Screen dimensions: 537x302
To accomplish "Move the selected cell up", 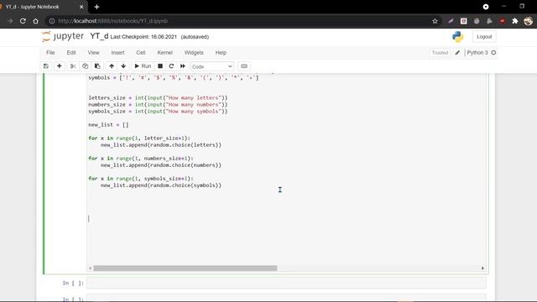I will tap(112, 66).
